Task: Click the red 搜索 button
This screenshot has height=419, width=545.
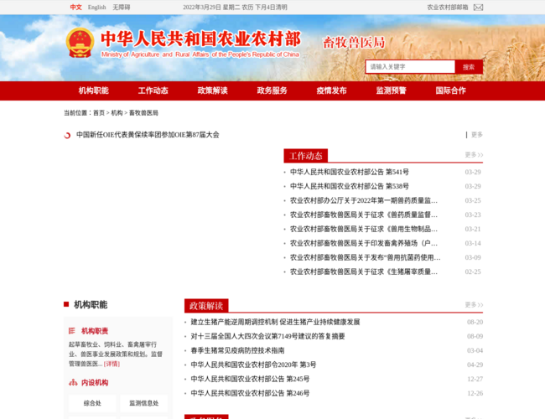Action: 469,67
